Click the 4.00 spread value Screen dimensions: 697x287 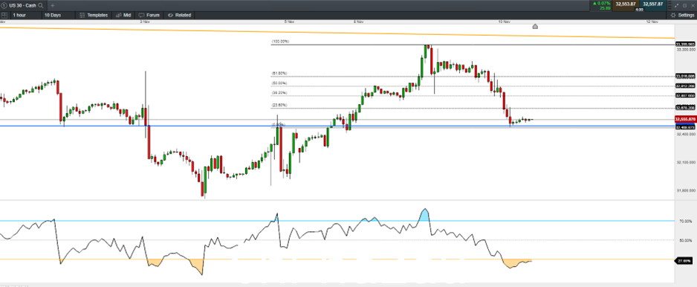639,10
